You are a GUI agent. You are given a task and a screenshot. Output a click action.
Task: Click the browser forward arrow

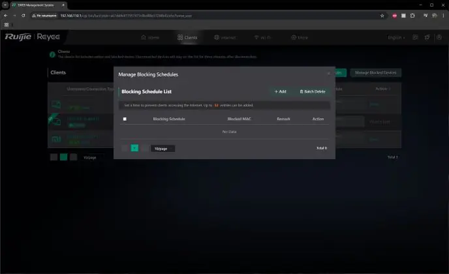tap(14, 16)
